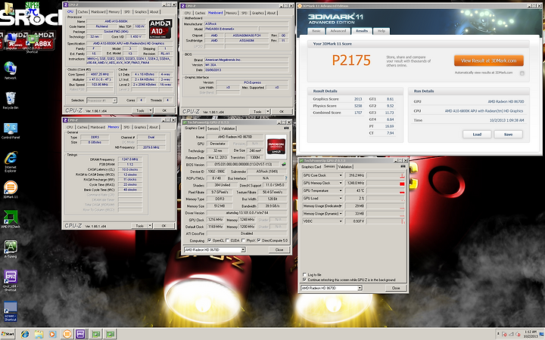Screen dimensions: 545x340
Task: Toggle Continue refreshing in background checkbox
Action: [x=304, y=280]
